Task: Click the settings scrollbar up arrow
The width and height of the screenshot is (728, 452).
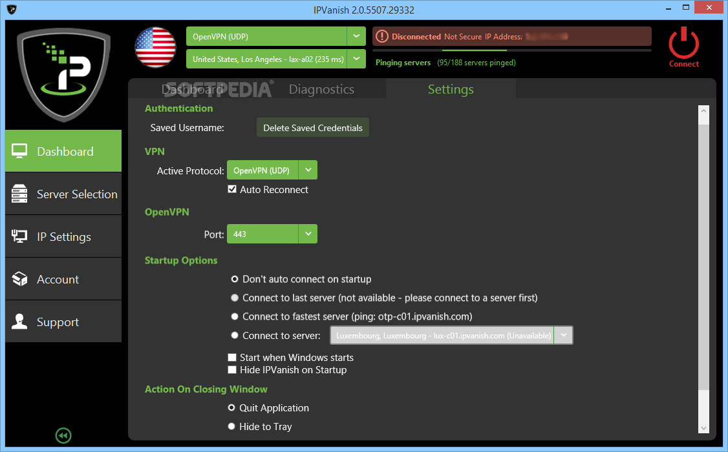Action: 704,111
